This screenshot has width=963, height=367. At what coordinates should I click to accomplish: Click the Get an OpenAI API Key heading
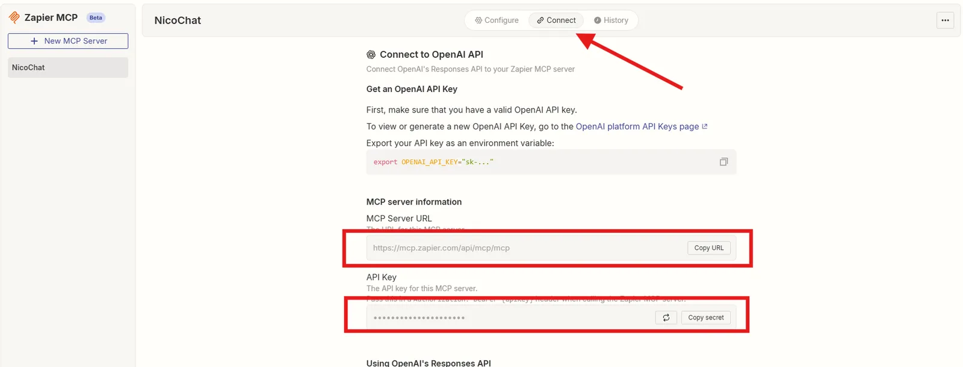[412, 89]
